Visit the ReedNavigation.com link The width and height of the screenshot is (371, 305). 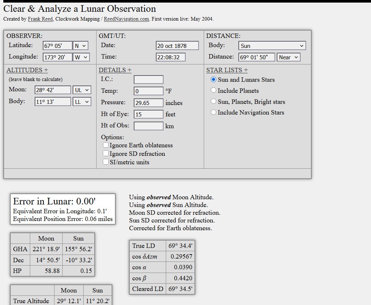point(126,19)
